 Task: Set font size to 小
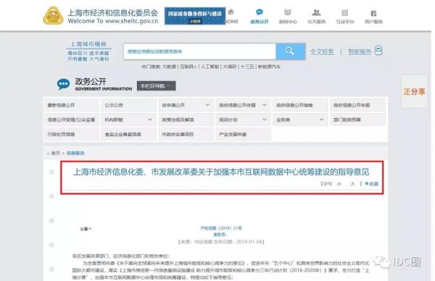[339, 184]
